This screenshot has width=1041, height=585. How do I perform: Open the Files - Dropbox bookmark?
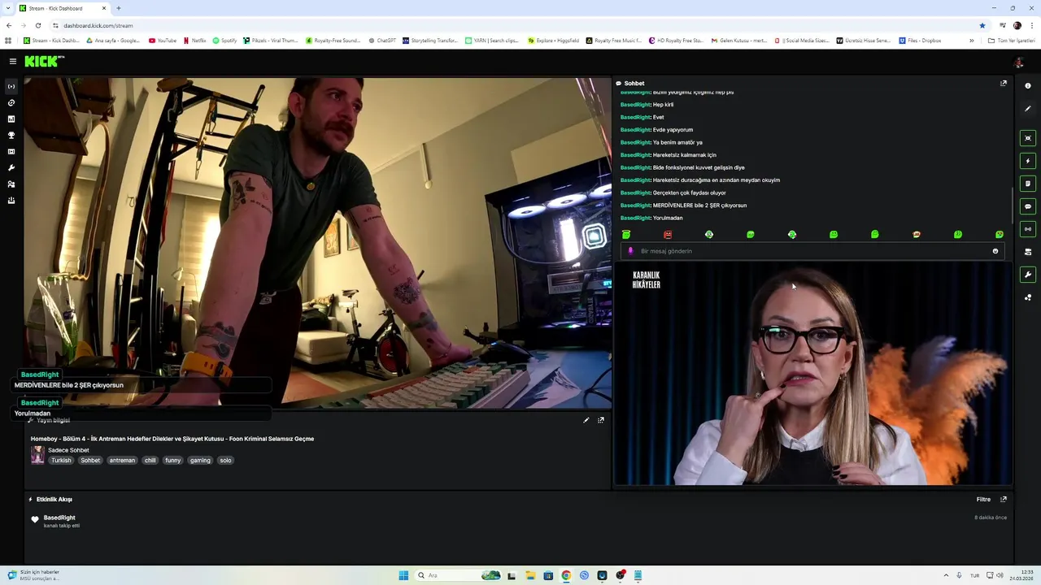coord(920,40)
